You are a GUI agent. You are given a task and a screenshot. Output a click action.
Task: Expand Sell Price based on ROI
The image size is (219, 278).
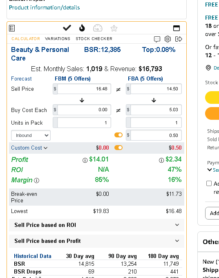[x=96, y=225]
